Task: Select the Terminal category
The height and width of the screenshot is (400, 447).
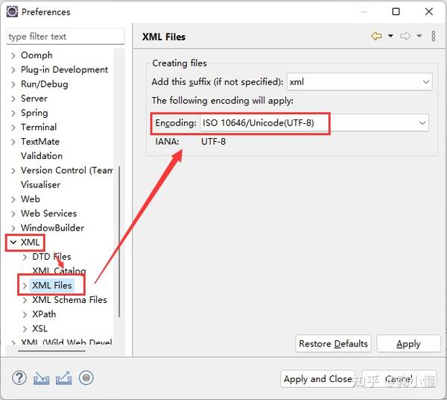Action: pos(39,127)
